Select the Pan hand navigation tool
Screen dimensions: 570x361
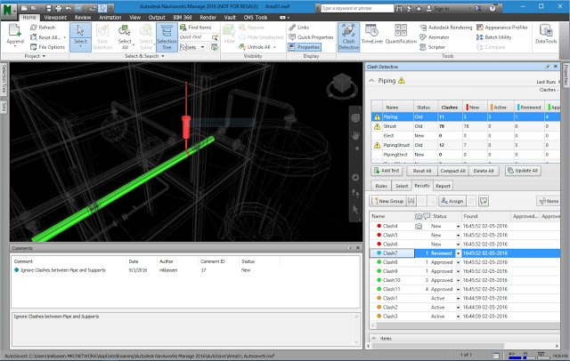pos(355,135)
